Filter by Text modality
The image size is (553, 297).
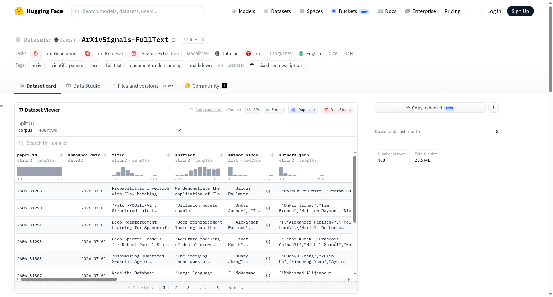pyautogui.click(x=254, y=53)
